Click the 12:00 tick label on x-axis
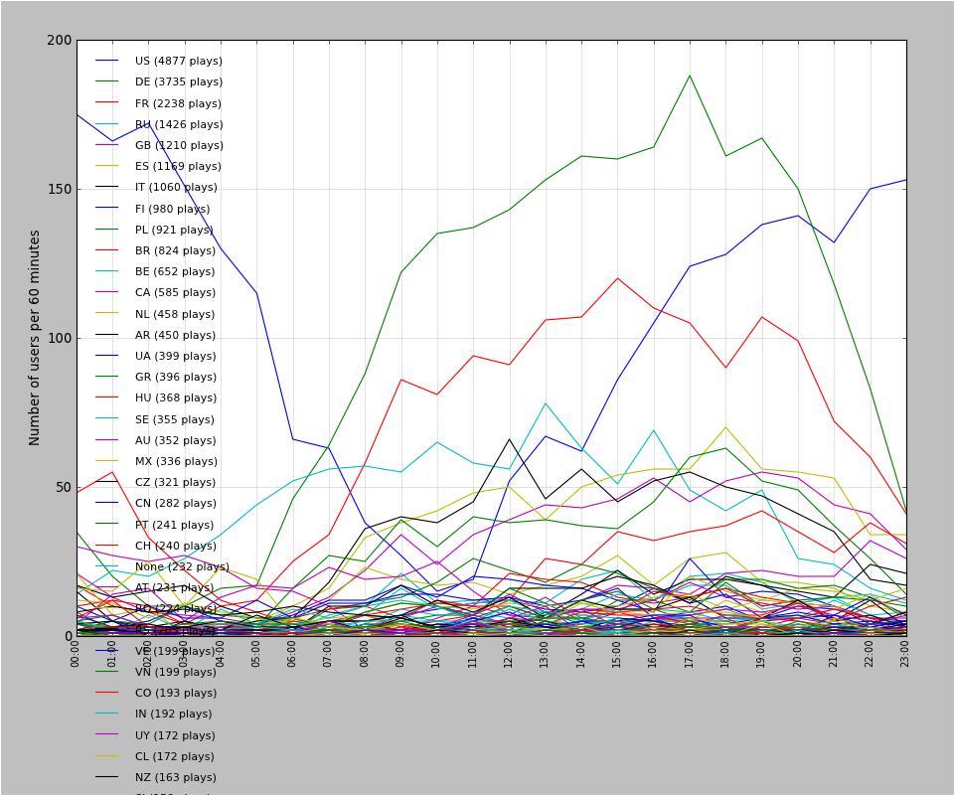The image size is (954, 795). tap(509, 654)
